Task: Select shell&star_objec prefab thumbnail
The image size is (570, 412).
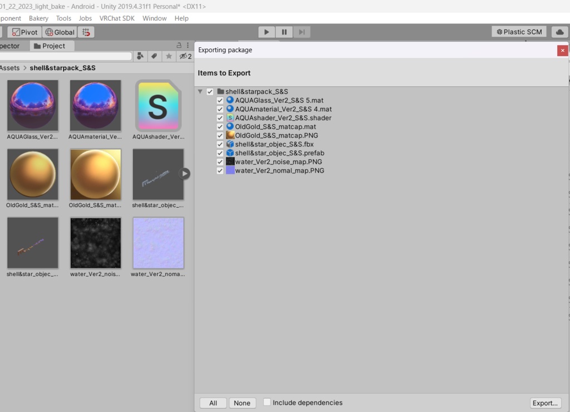Action: 32,243
